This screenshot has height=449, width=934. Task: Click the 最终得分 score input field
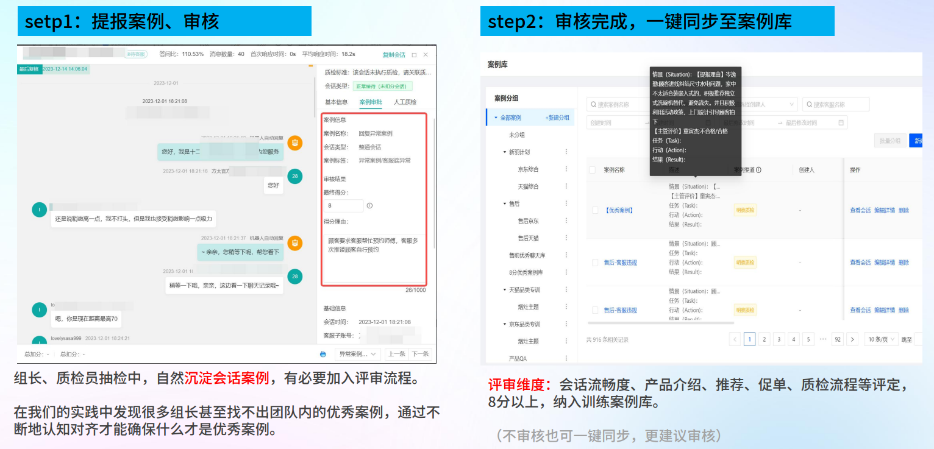point(343,206)
